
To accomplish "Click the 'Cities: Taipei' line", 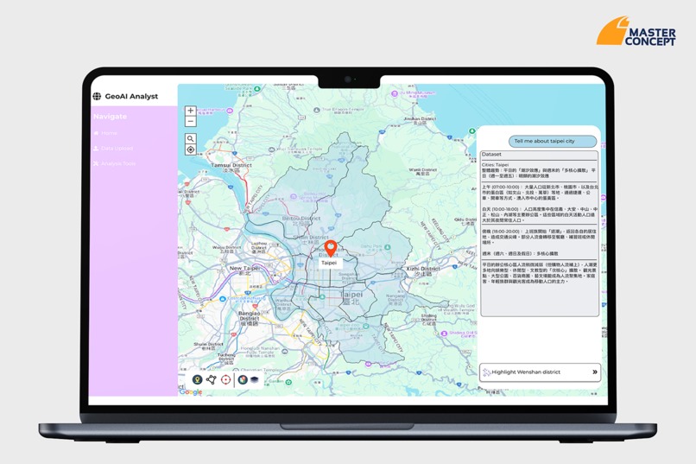I will [496, 165].
